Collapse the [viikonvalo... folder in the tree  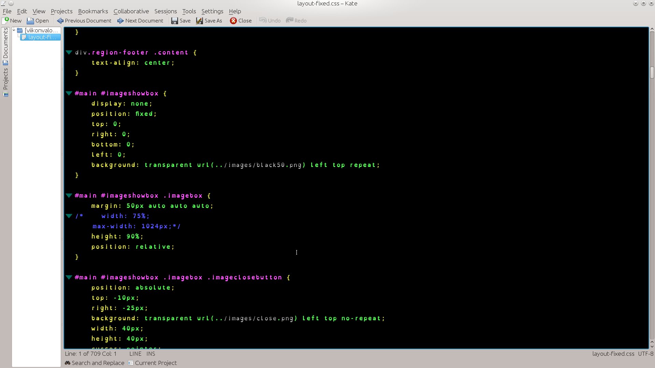(x=14, y=30)
